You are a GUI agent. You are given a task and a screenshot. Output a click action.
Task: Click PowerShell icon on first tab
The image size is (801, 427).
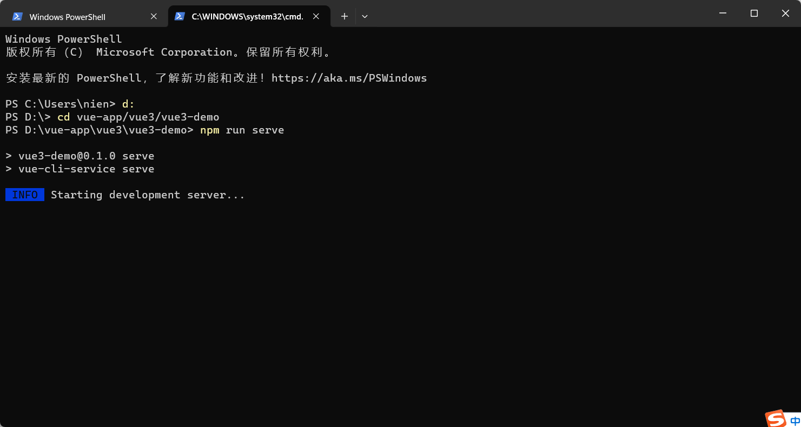[x=17, y=17]
